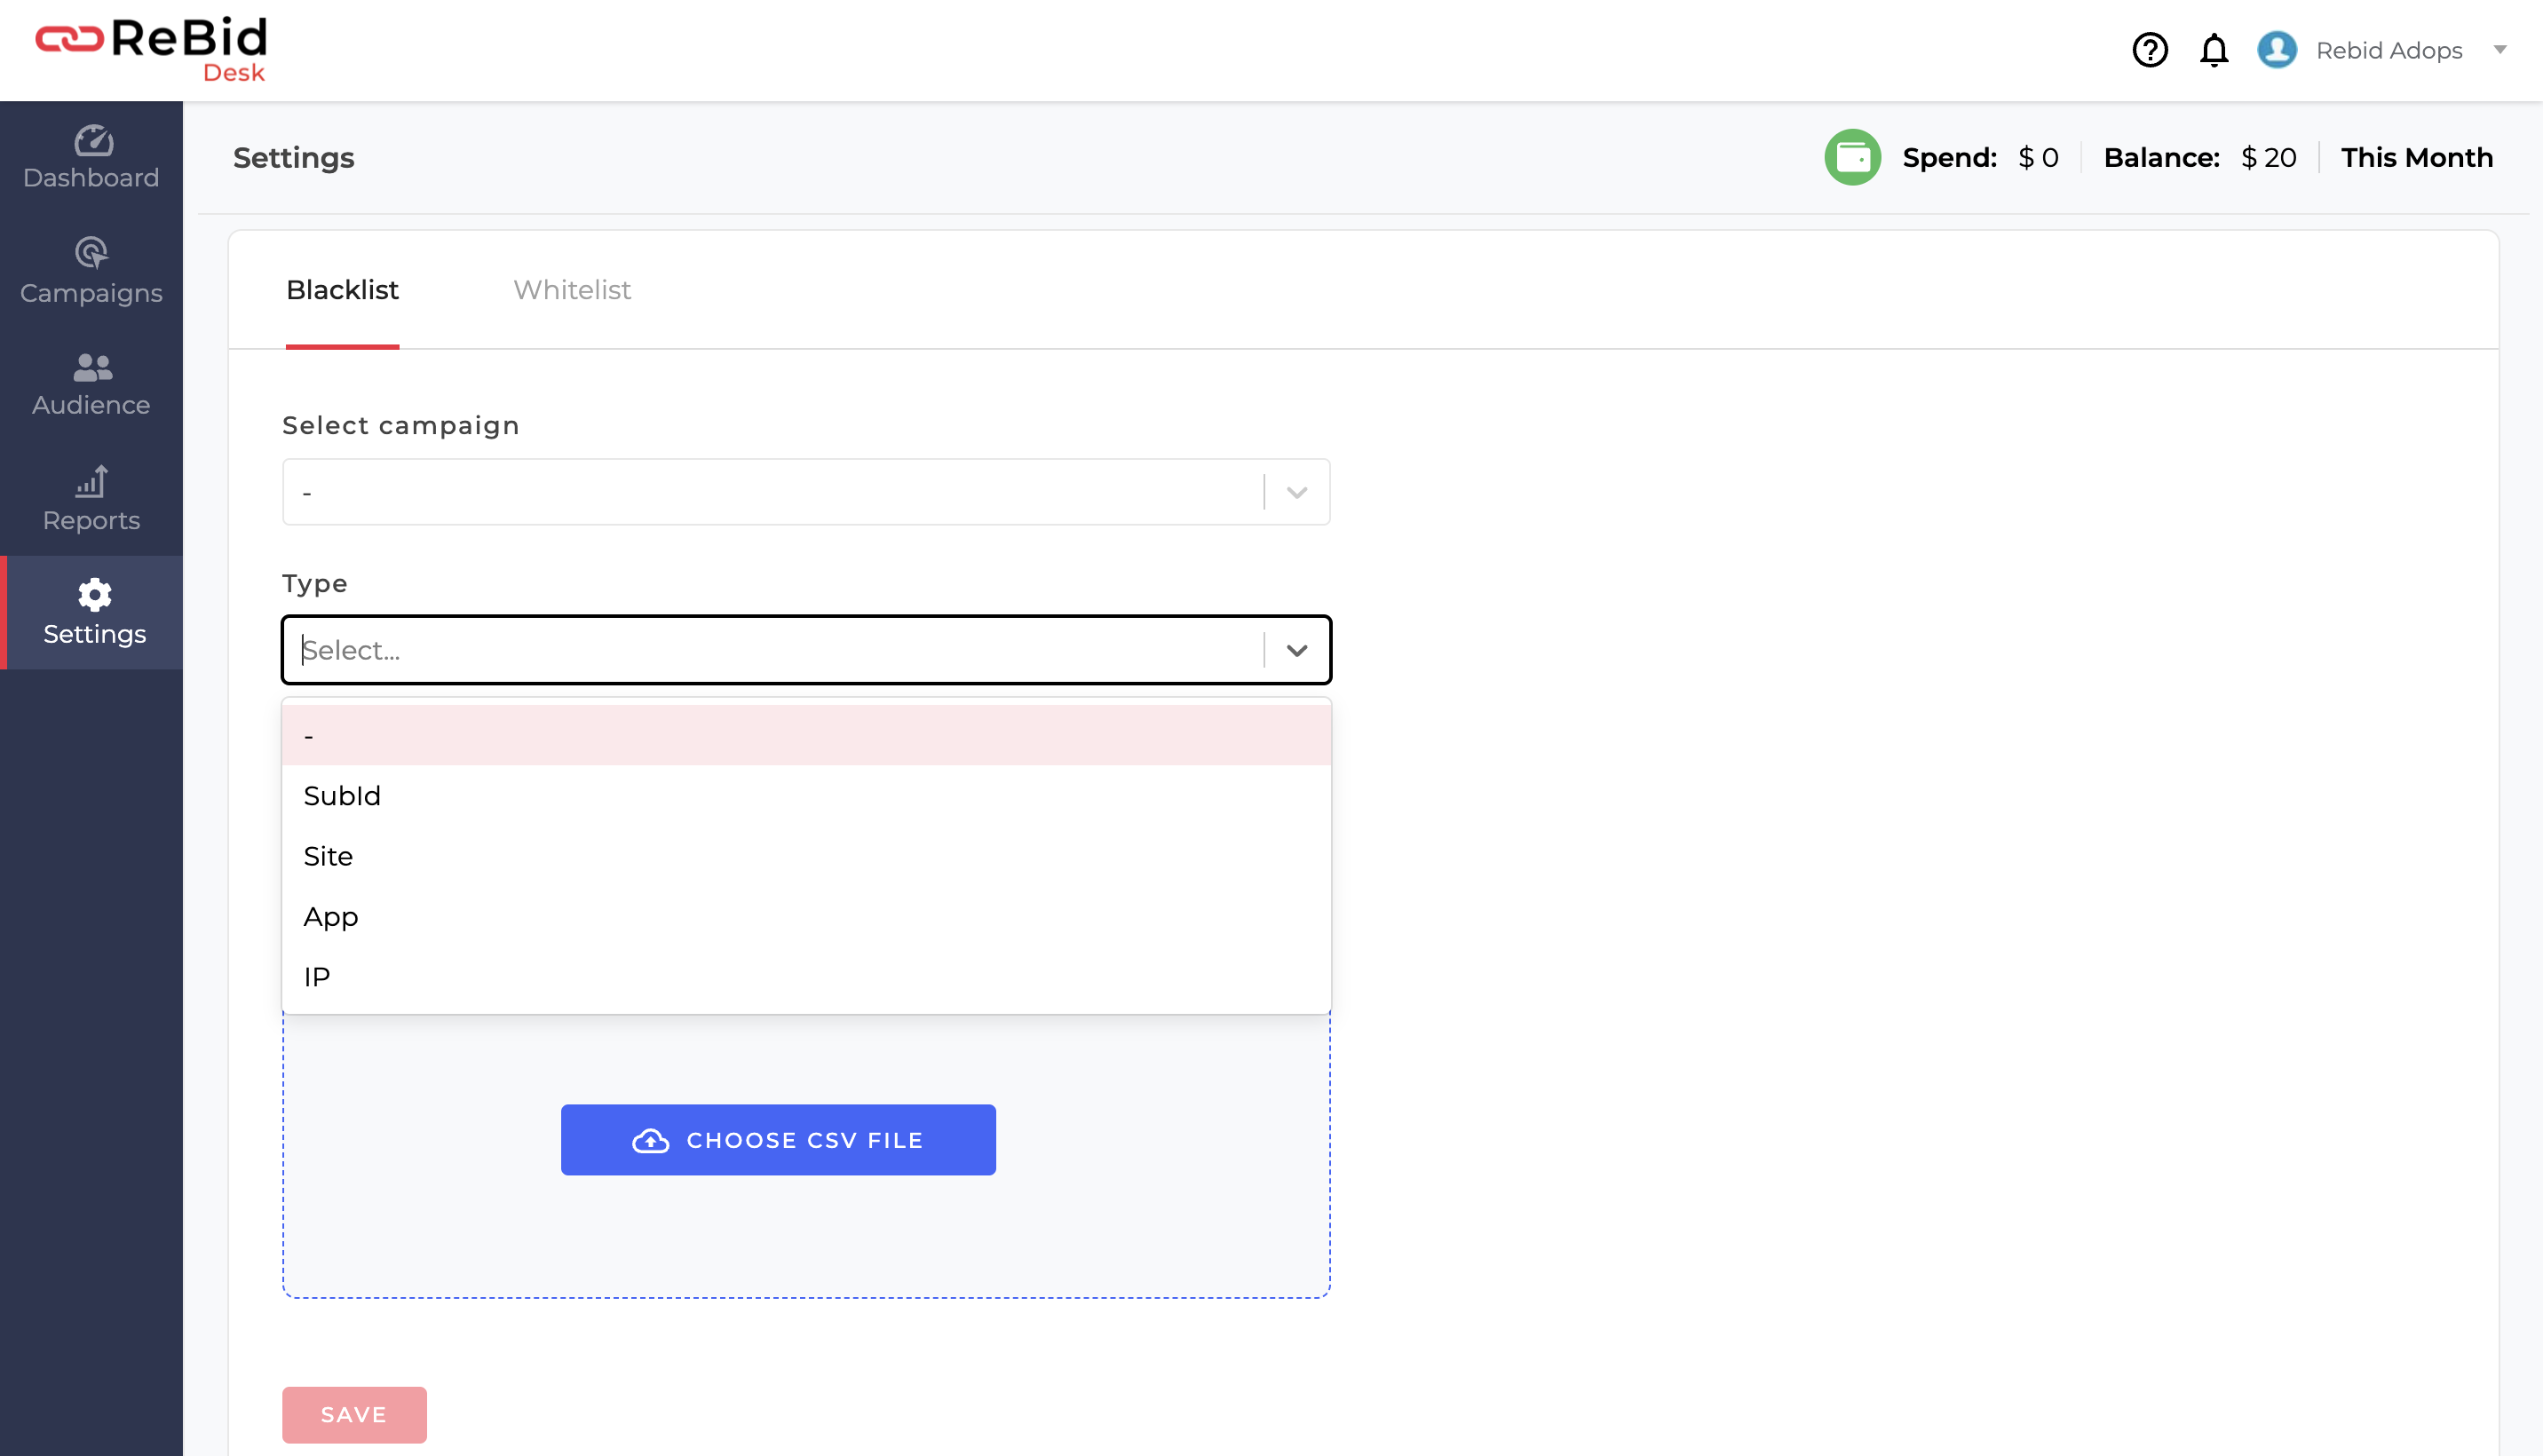Click the This Month period label
2543x1456 pixels.
coord(2416,158)
